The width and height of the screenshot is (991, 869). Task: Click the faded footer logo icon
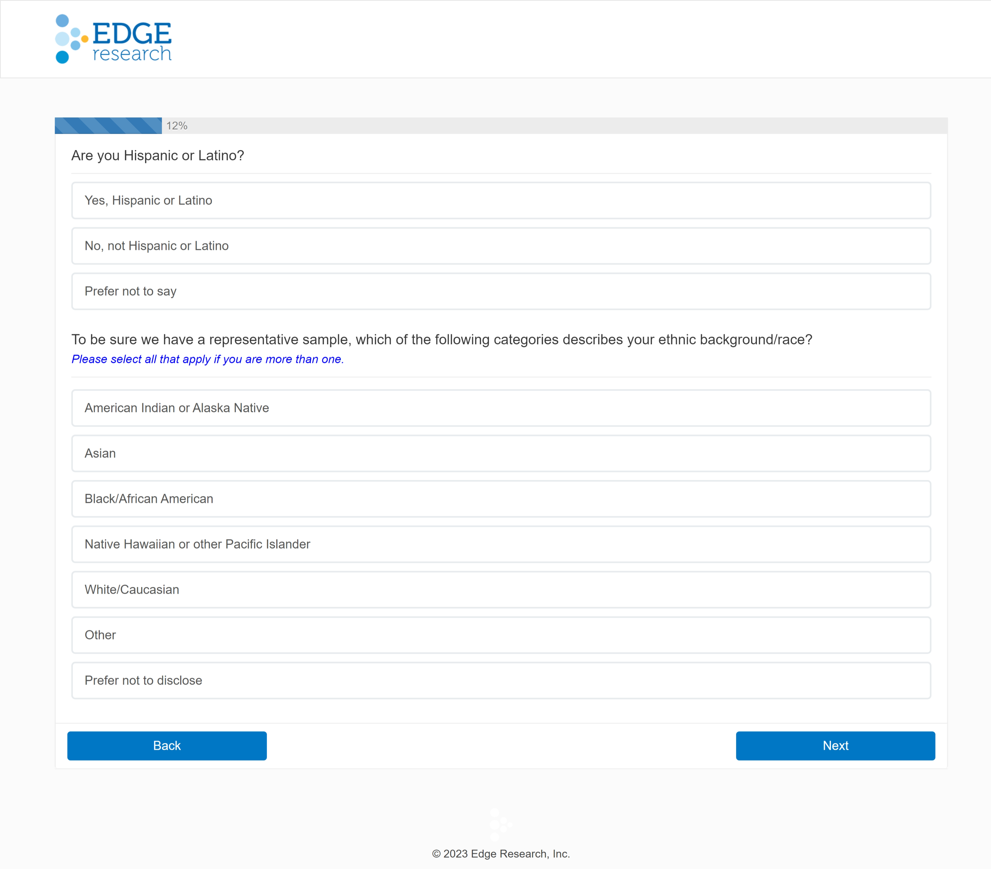coord(500,824)
